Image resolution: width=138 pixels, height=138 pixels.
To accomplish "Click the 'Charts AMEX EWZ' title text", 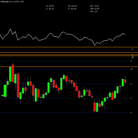I will point(16,2).
